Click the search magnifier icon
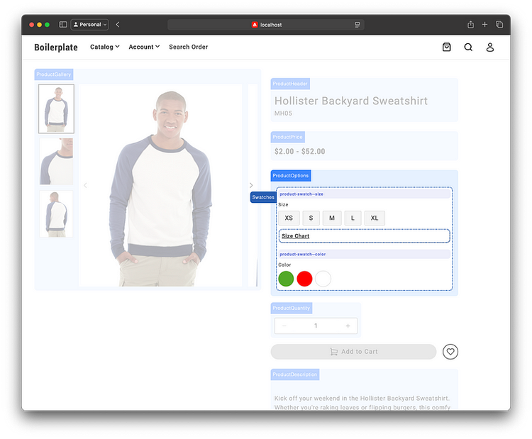 468,47
